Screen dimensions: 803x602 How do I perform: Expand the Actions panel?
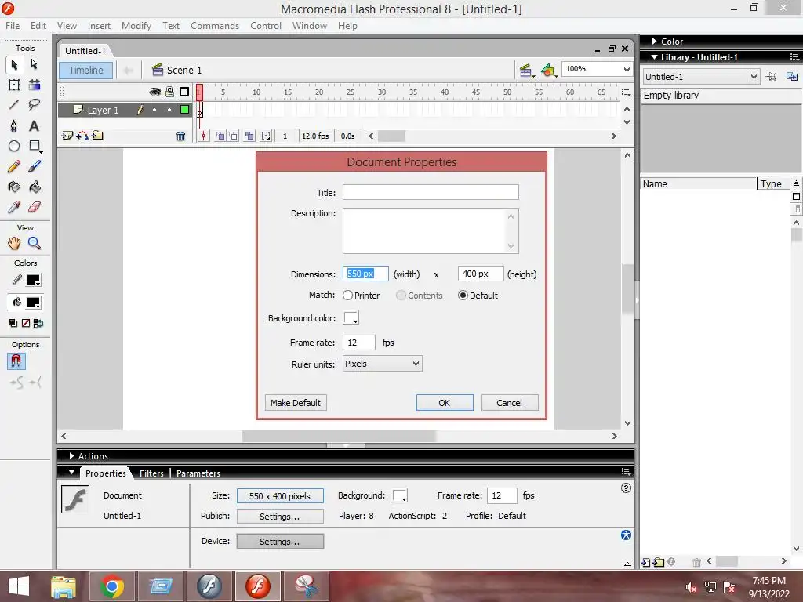[x=71, y=456]
